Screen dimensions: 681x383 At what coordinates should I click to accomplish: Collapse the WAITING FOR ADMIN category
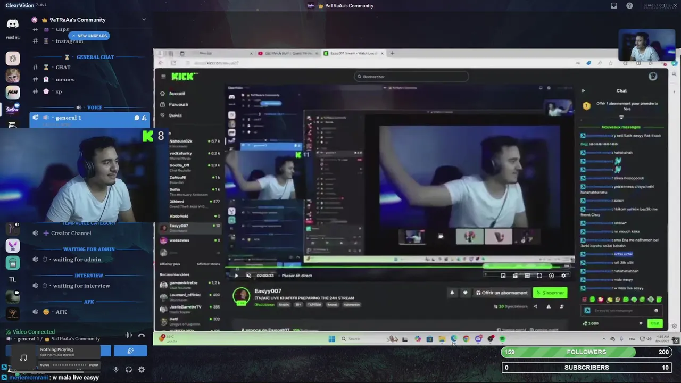pyautogui.click(x=89, y=249)
